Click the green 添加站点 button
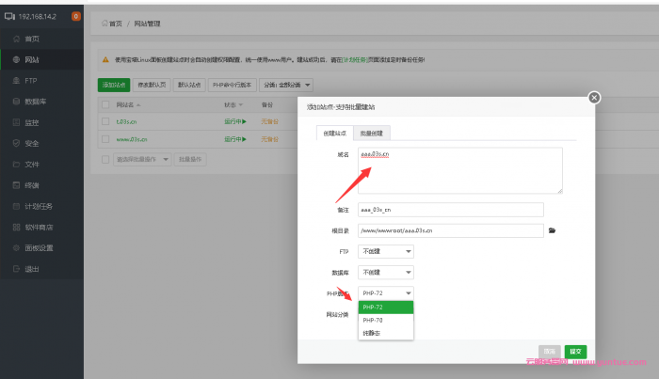This screenshot has height=379, width=659. tap(114, 85)
